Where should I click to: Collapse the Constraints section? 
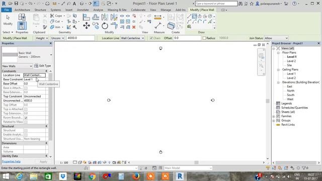pyautogui.click(x=46, y=71)
